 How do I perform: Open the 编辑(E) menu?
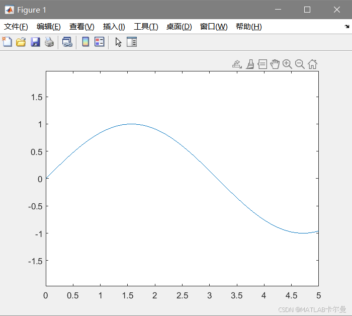point(48,27)
